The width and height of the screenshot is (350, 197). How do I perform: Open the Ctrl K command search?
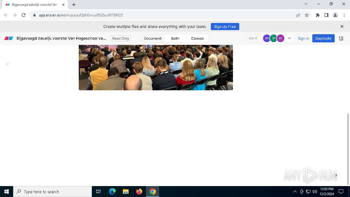click(253, 38)
